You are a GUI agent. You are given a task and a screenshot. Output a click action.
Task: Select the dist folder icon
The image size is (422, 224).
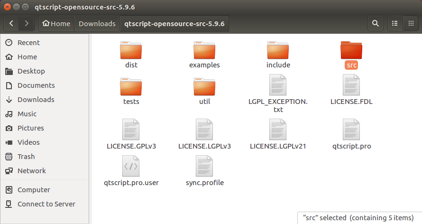coord(131,50)
